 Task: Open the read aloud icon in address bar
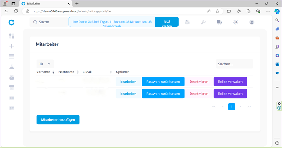(209, 11)
